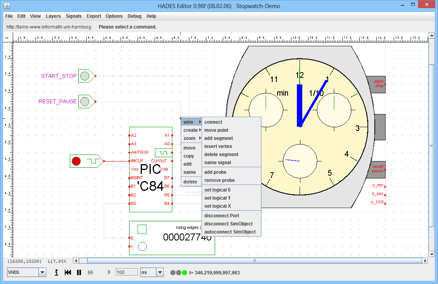438x284 pixels.
Task: Select autoconnect SimObject
Action: click(231, 232)
